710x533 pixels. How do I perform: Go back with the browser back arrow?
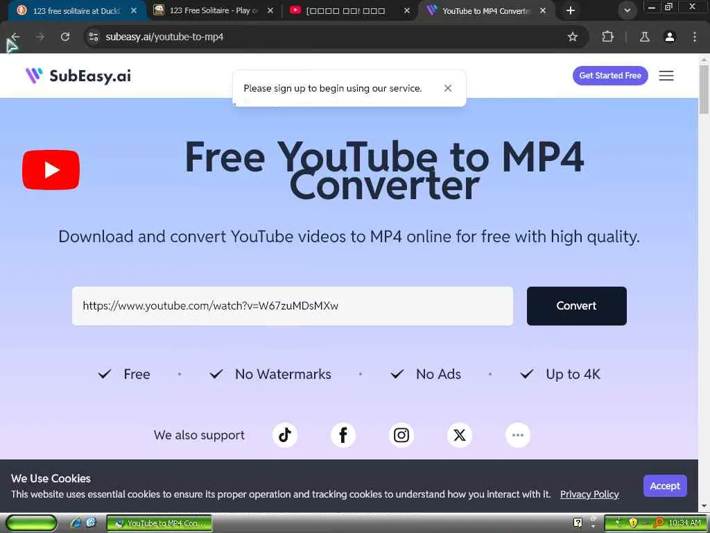coord(15,37)
